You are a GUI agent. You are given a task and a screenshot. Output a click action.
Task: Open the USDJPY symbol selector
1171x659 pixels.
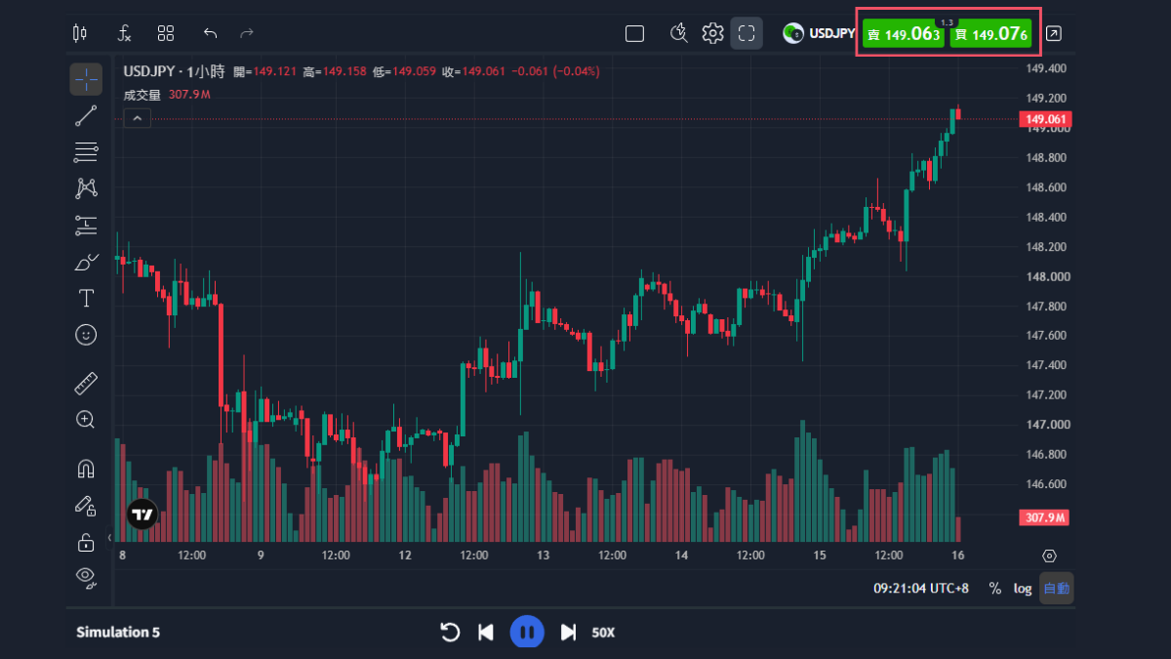(x=819, y=33)
